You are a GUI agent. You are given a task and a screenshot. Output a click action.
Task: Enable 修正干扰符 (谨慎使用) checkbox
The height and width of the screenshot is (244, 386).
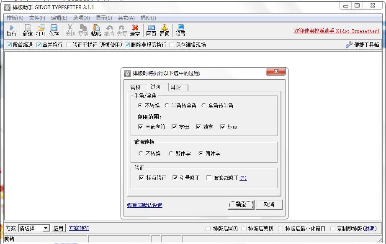coord(69,45)
